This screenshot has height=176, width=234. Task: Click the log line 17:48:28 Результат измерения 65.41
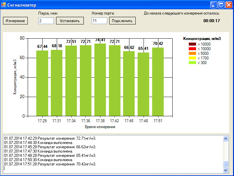pyautogui.click(x=50, y=156)
